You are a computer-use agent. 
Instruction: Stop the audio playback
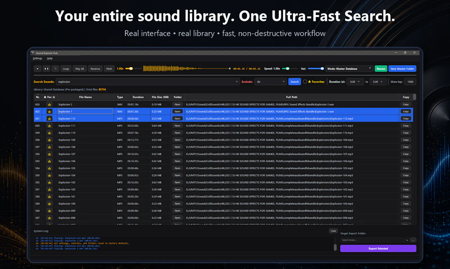55,69
